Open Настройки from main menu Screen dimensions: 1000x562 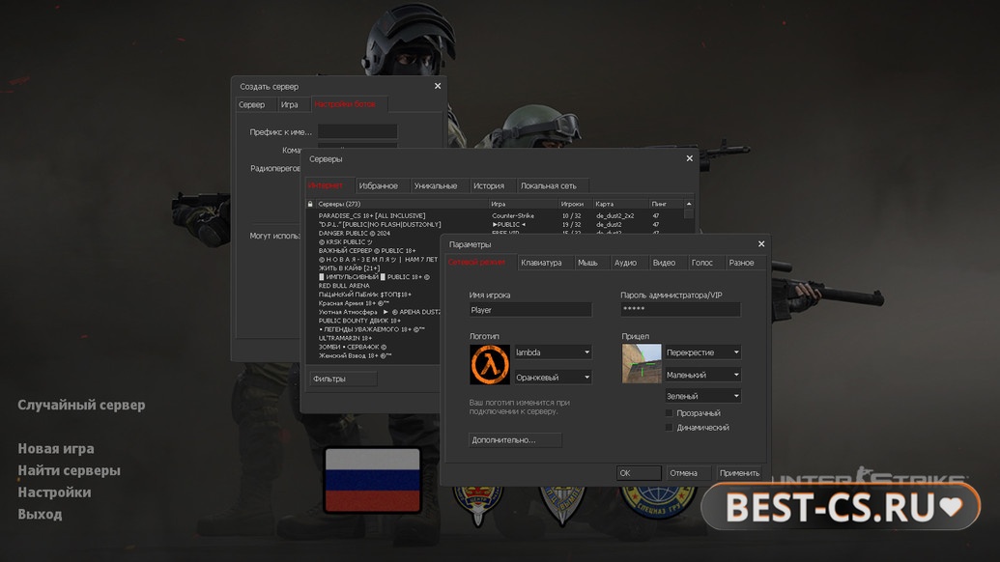click(x=54, y=492)
